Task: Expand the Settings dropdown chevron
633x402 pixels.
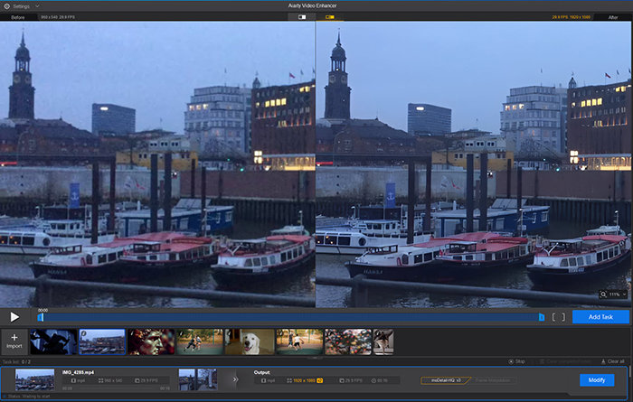Action: pyautogui.click(x=36, y=5)
